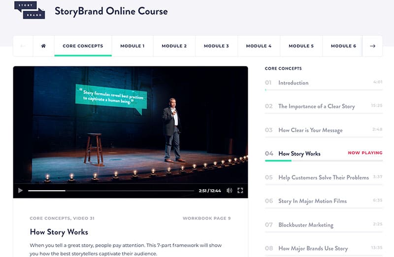Viewport: 394px width, 257px height.
Task: Click the 13:35 duration of lesson 08
Action: point(377,248)
